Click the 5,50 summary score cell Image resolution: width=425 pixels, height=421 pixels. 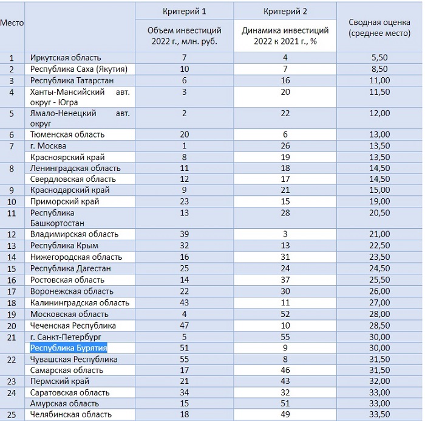pos(379,58)
